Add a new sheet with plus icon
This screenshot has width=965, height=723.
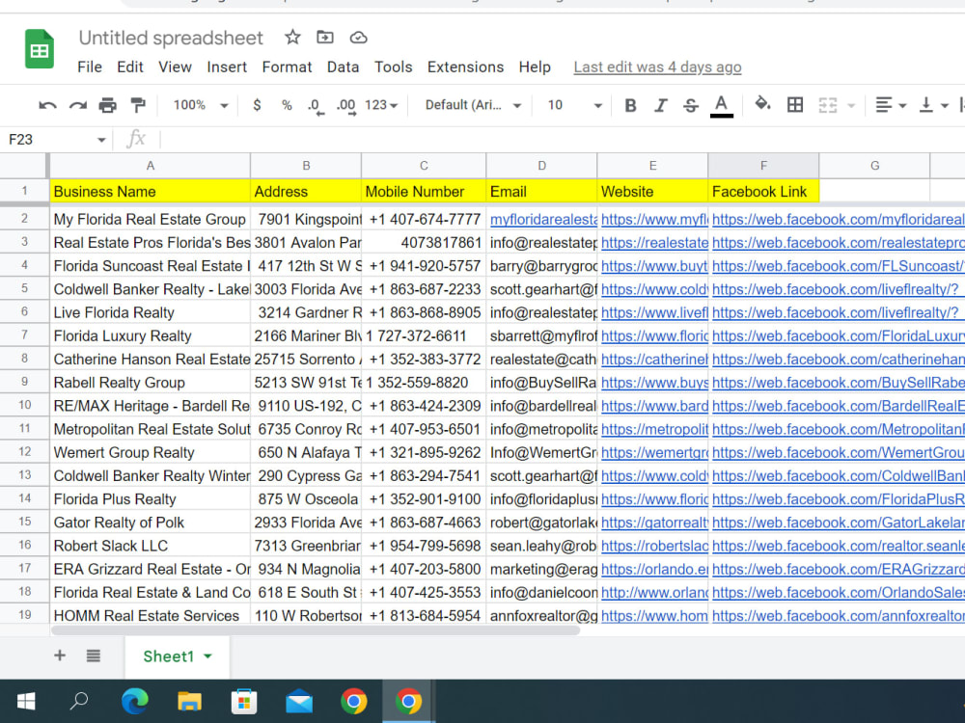pos(60,656)
